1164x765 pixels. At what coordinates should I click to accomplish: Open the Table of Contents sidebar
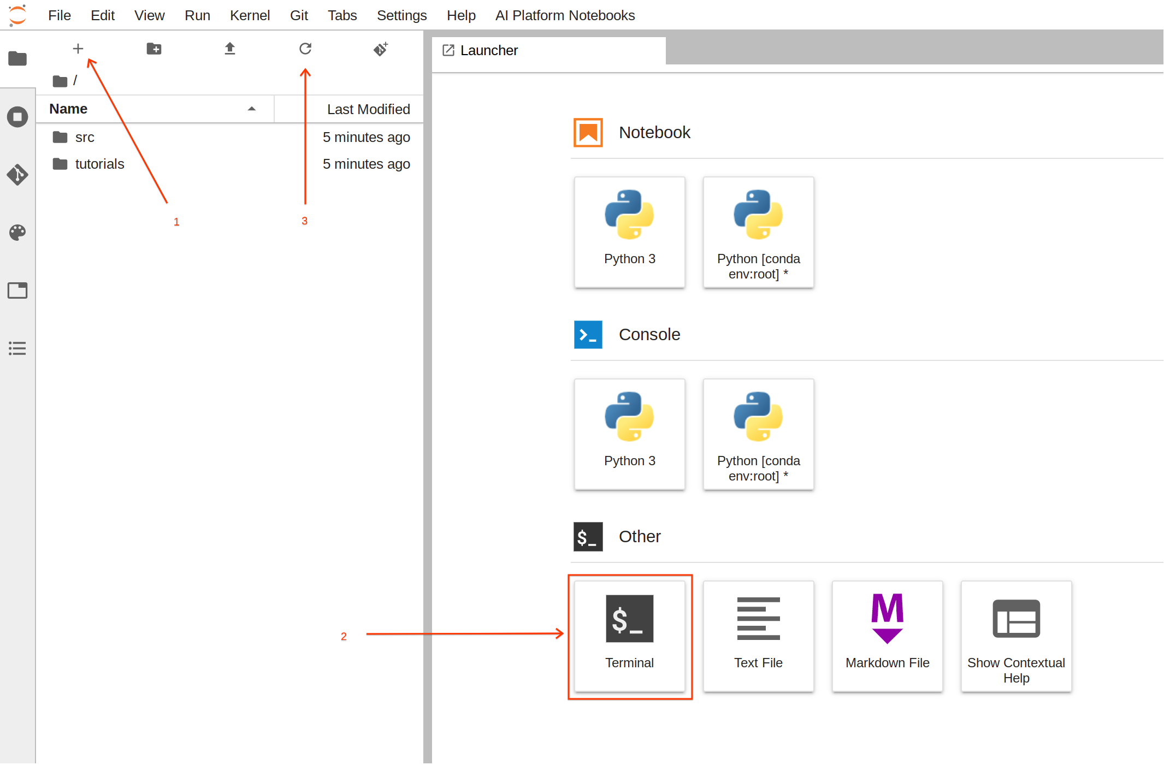[17, 348]
